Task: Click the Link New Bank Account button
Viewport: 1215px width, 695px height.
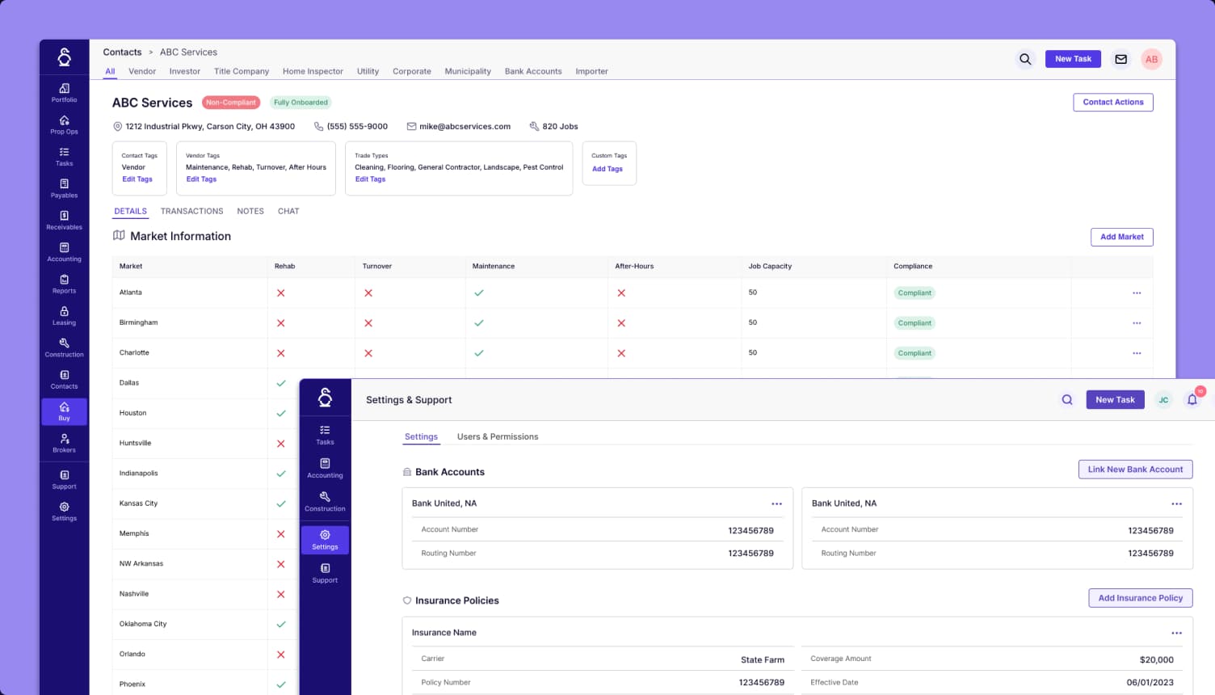Action: pyautogui.click(x=1135, y=469)
